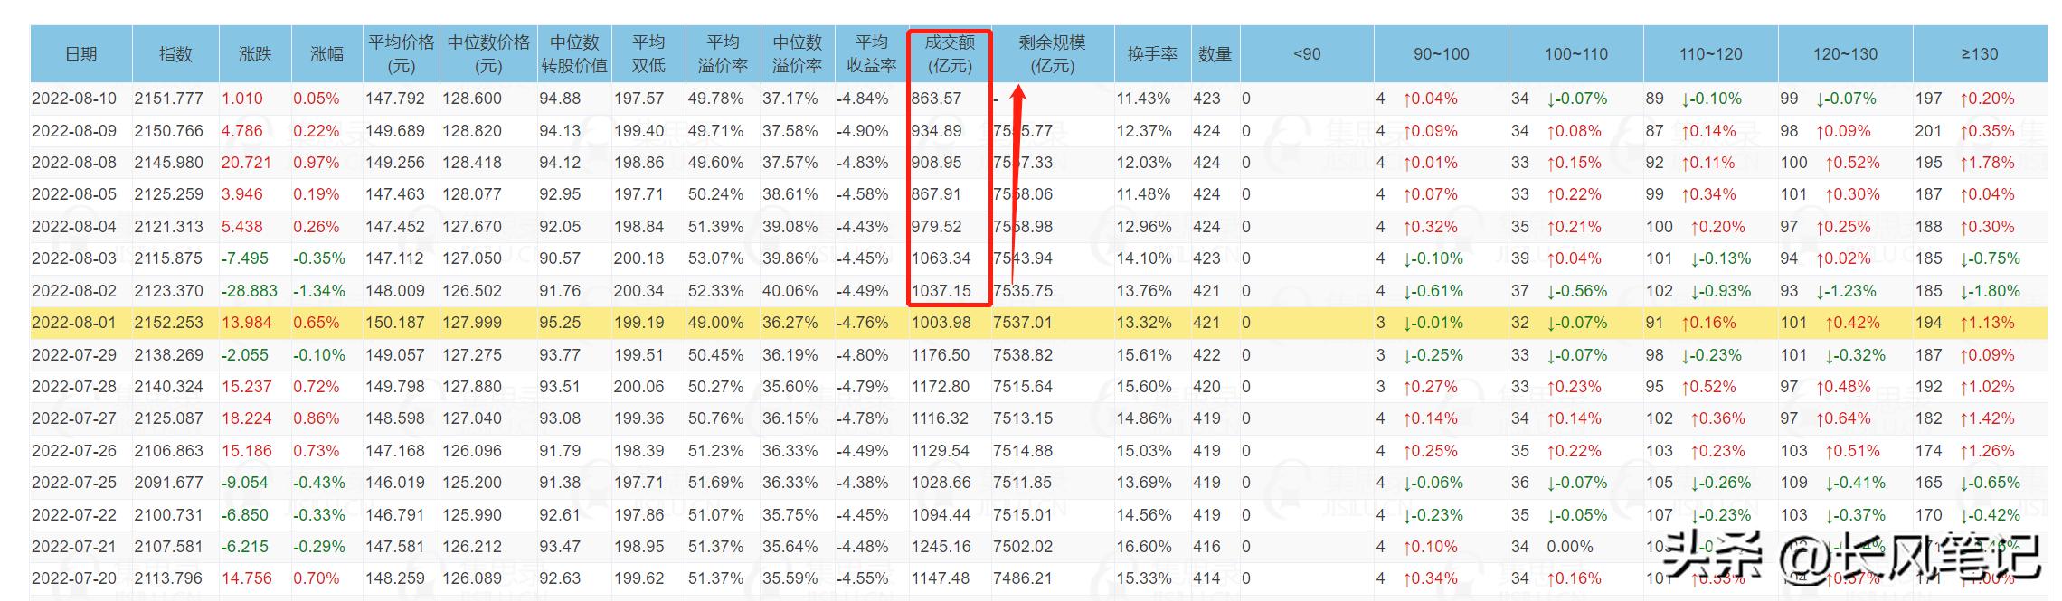Image resolution: width=2062 pixels, height=601 pixels.
Task: Click the 中位数溢价率 column header
Action: (x=797, y=54)
